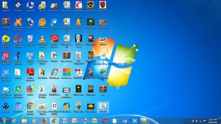Open the Action Center flag icon
This screenshot has width=221, height=124.
204,121
